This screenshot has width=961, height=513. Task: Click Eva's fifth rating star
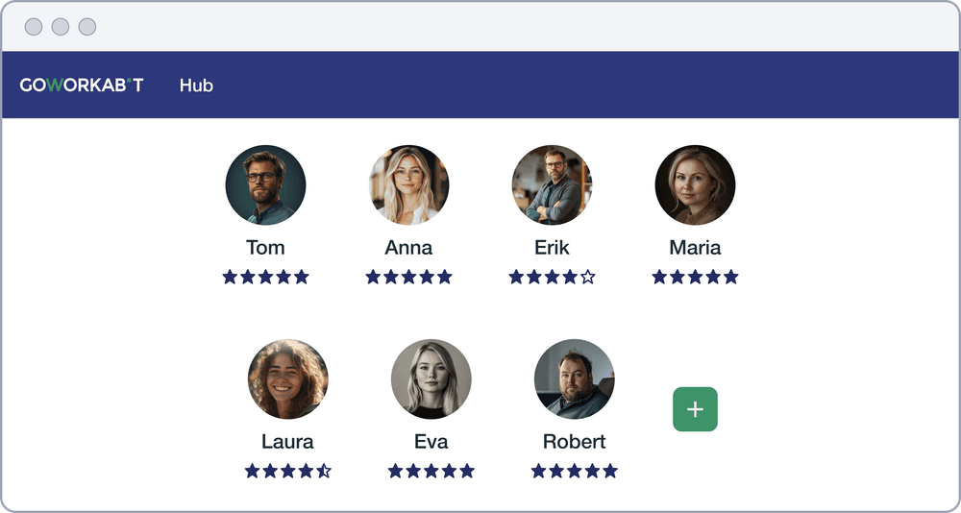point(467,471)
